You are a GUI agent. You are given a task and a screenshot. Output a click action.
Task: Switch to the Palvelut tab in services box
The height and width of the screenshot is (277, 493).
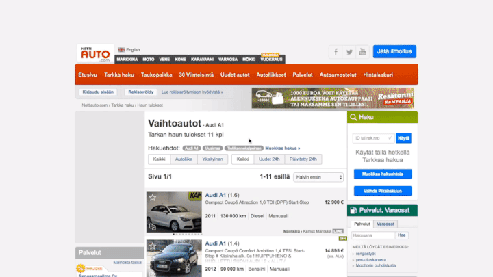click(362, 224)
